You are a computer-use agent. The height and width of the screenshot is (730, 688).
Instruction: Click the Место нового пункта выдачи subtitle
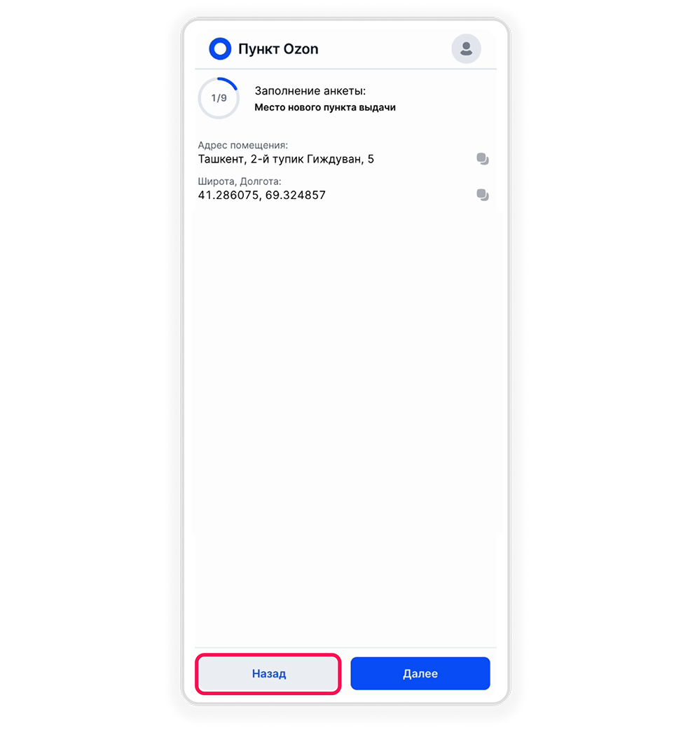[x=325, y=108]
